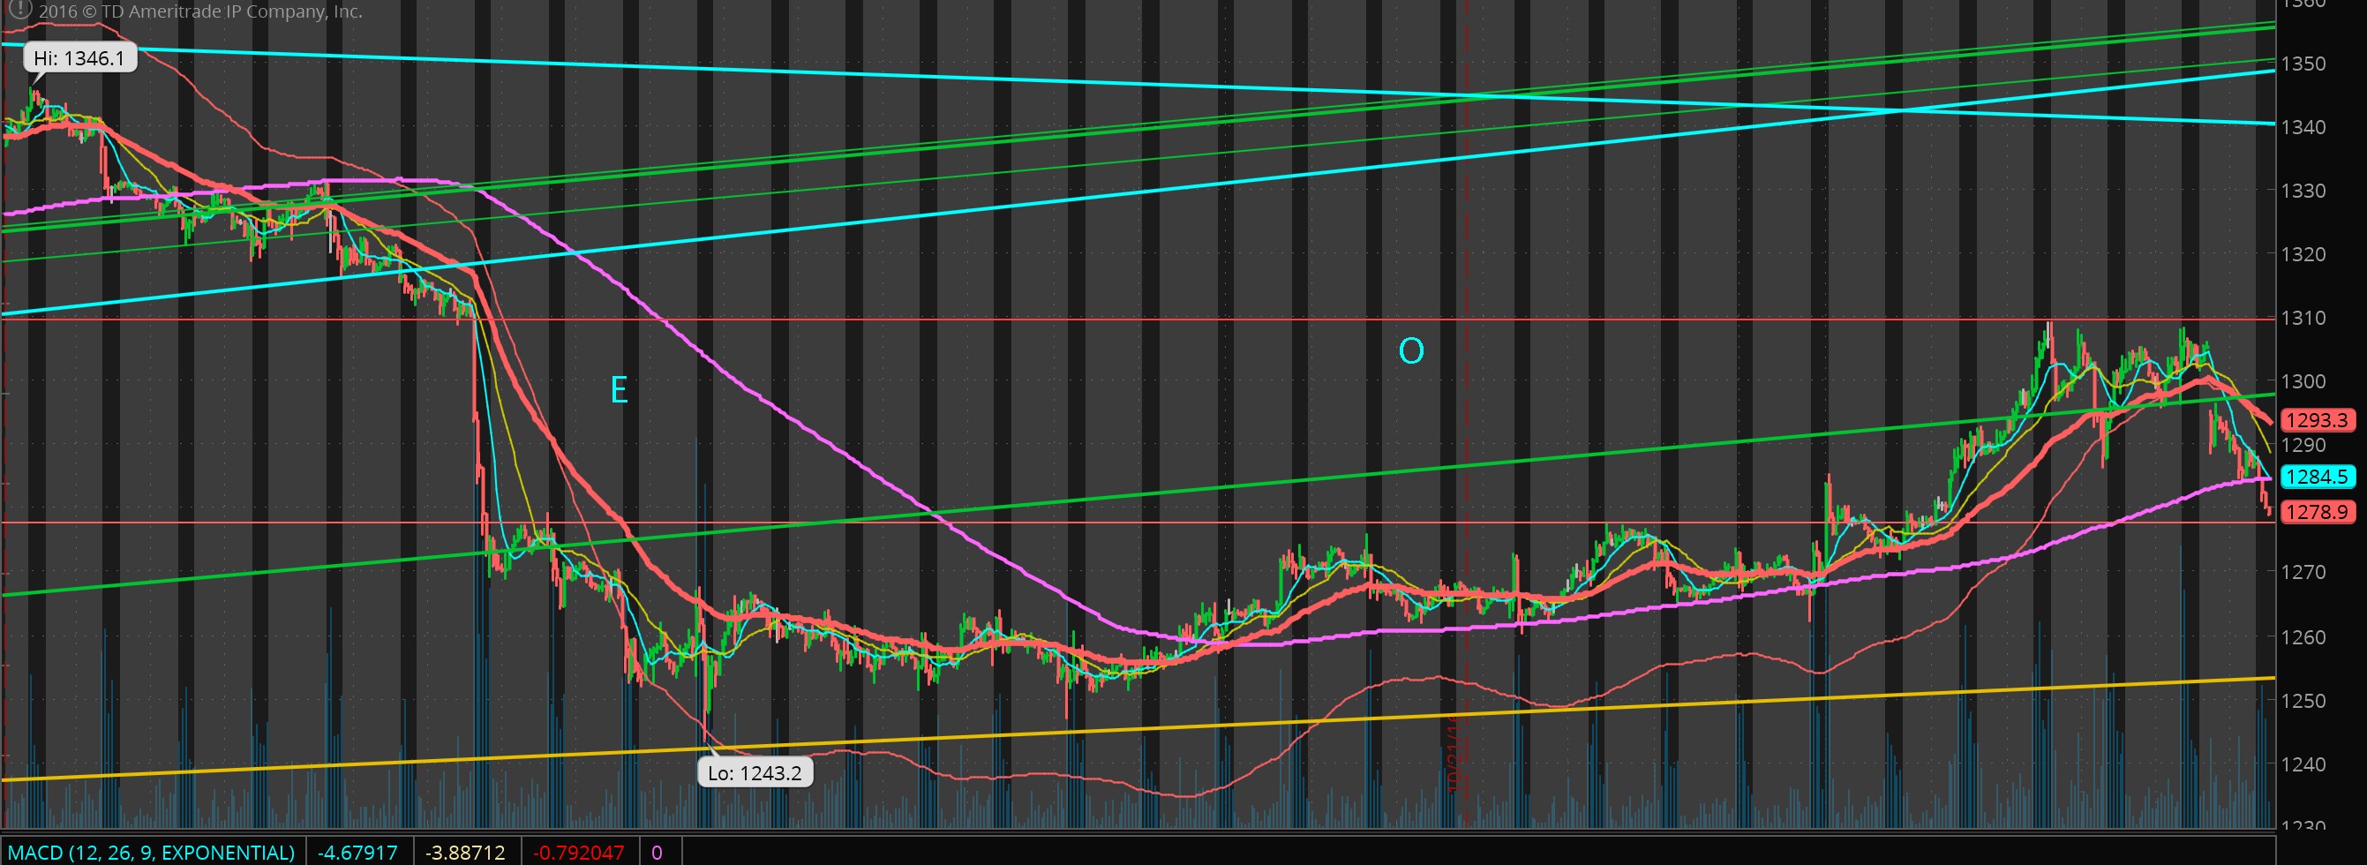Screen dimensions: 2367x865
Task: Click the 1240 label on price axis
Action: pos(2303,763)
